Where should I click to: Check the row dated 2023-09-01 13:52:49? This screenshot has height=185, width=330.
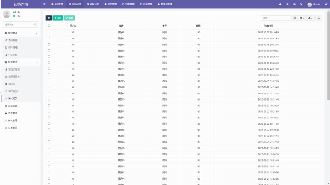(49, 81)
